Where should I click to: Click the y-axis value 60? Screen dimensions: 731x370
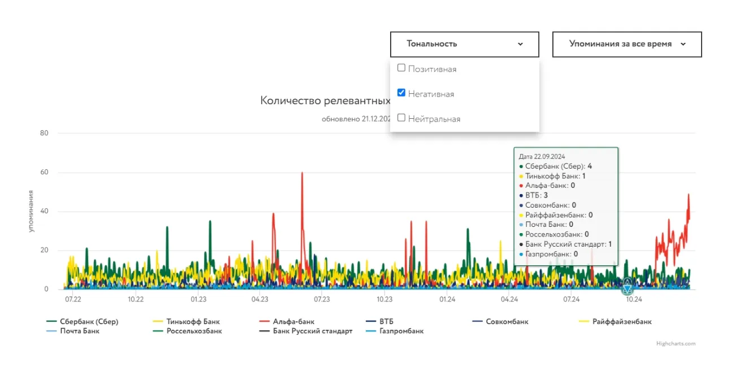pyautogui.click(x=44, y=173)
